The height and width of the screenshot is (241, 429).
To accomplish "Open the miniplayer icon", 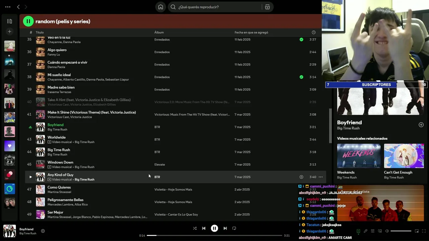I will 417,231.
